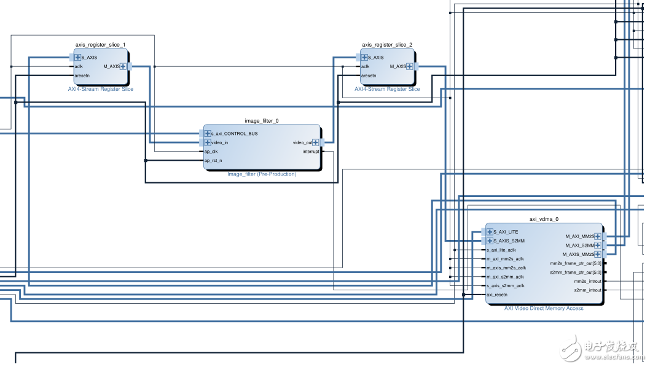The image size is (650, 367).
Task: Select the interrupt pin on image_filter_0
Action: pos(310,152)
